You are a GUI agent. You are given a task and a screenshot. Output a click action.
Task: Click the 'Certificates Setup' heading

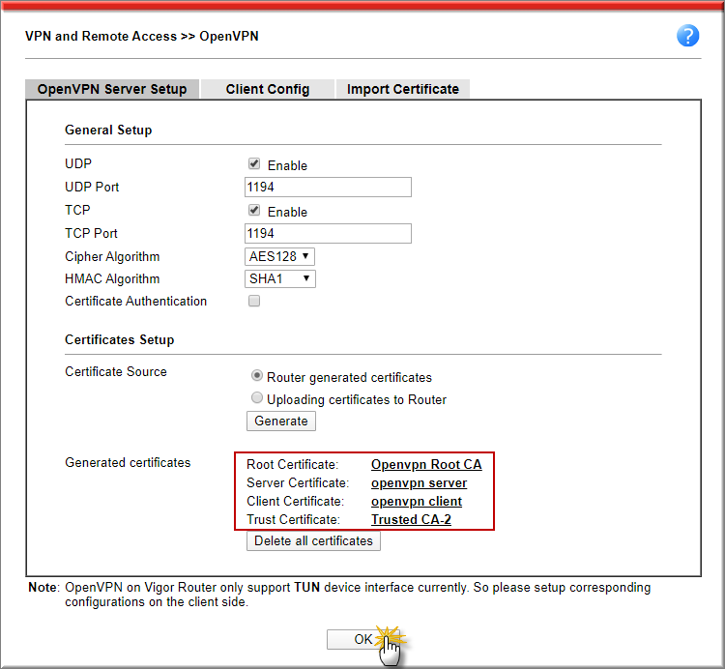[x=119, y=339]
